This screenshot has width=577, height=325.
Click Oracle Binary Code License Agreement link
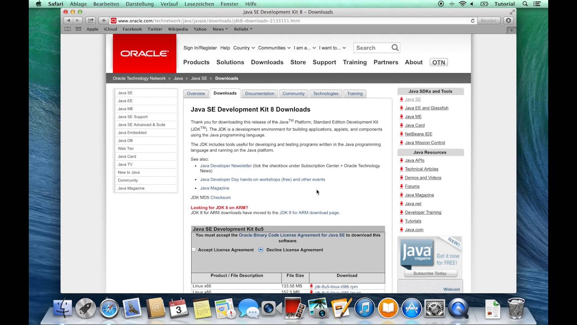click(x=292, y=235)
